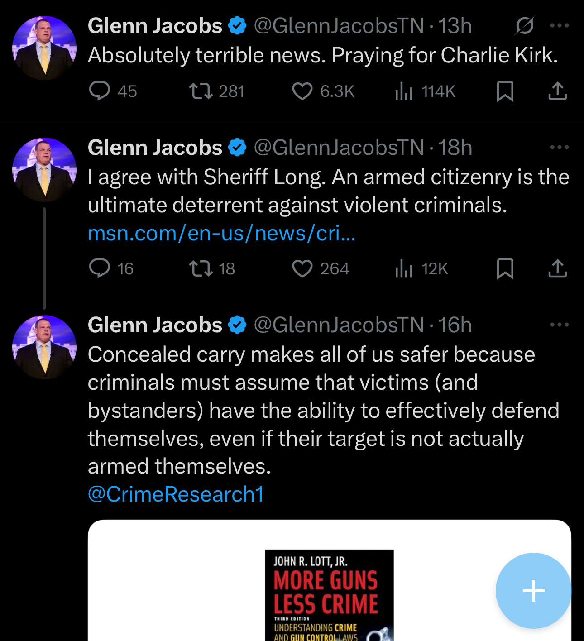This screenshot has width=584, height=641.
Task: Open the avatar on the concealed carry tweet
Action: point(44,347)
